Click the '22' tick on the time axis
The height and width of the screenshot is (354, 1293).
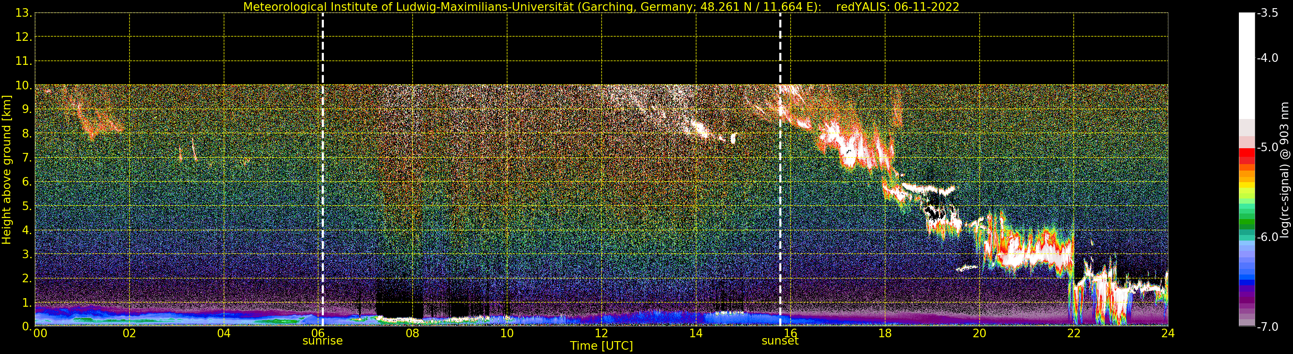[x=1073, y=333]
